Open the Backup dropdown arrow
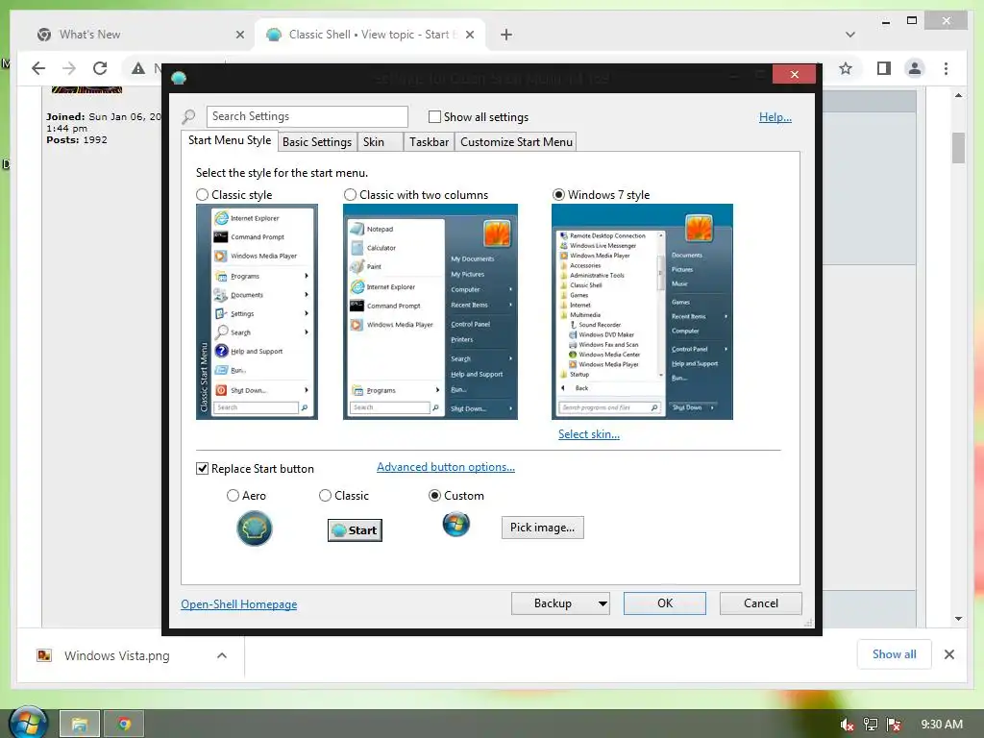Viewport: 984px width, 738px height. [x=603, y=603]
